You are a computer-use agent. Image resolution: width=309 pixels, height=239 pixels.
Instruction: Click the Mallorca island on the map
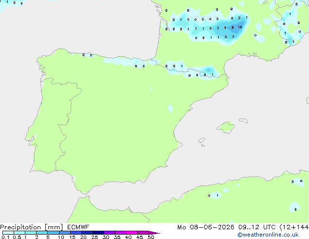(x=226, y=127)
